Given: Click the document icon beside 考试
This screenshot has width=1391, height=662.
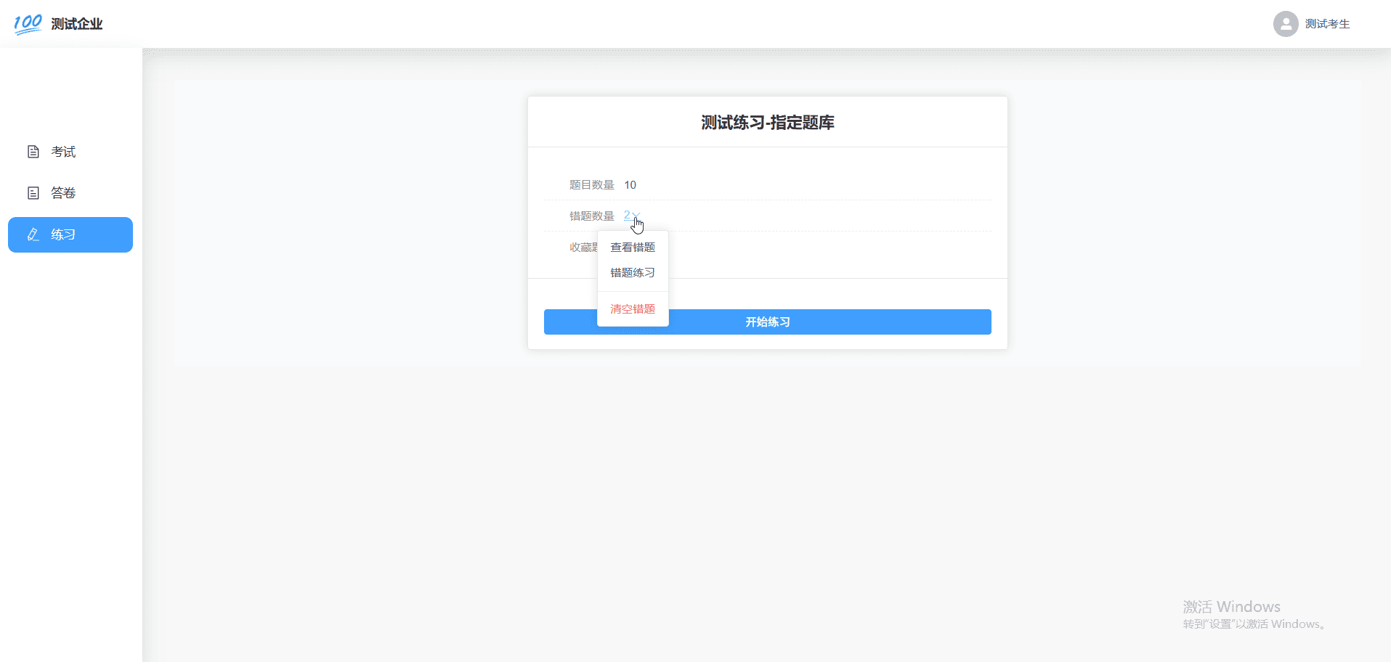Looking at the screenshot, I should [x=32, y=151].
